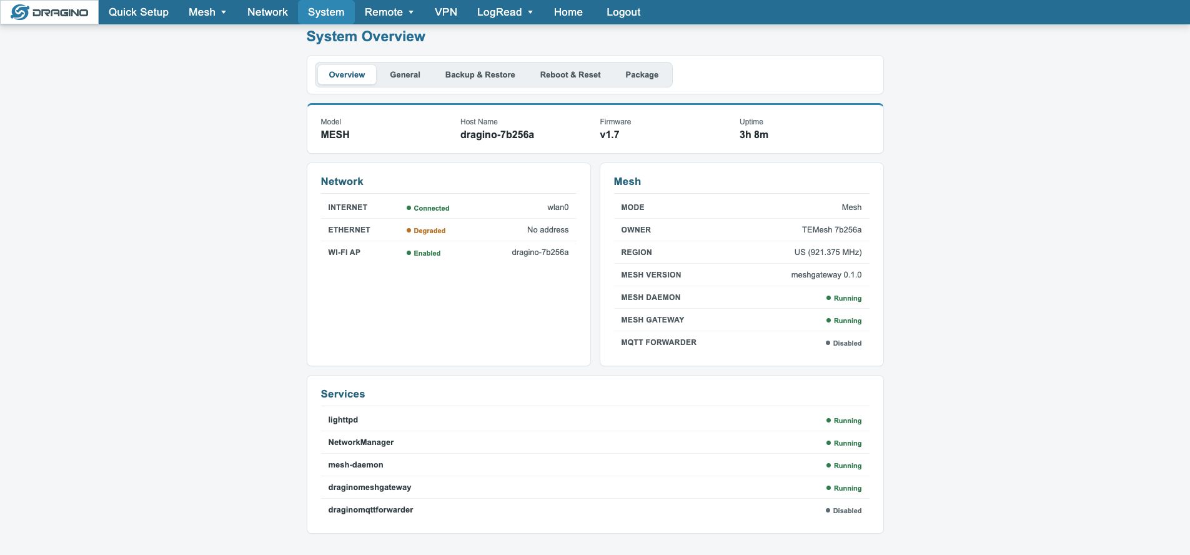Click the MQTT Forwarder Disabled status
Image resolution: width=1190 pixels, height=555 pixels.
click(x=843, y=343)
